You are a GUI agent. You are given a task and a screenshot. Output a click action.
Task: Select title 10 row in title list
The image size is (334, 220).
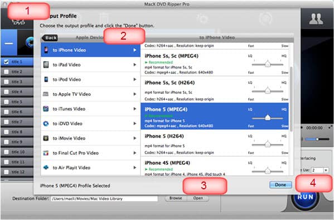17,152
